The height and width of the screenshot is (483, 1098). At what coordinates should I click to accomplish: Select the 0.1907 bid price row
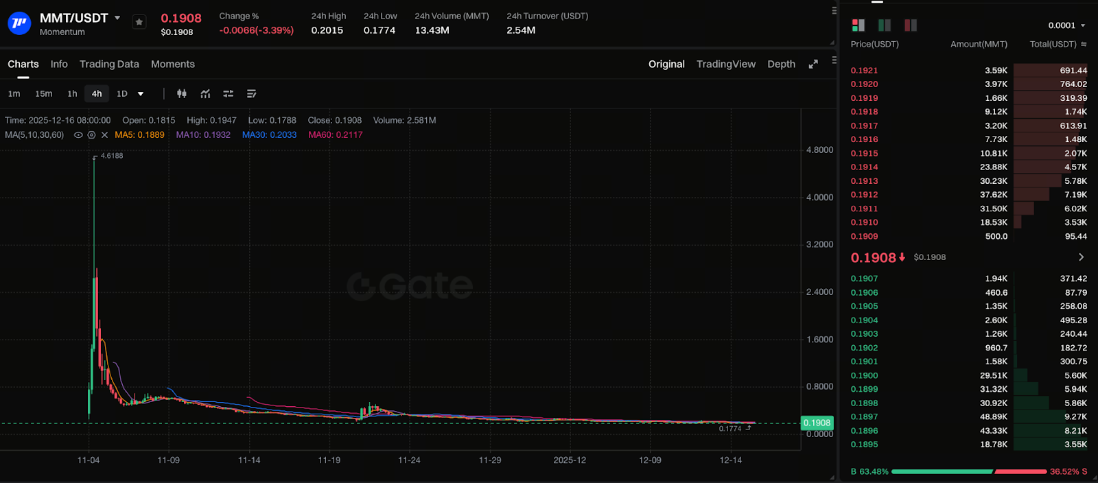point(968,279)
